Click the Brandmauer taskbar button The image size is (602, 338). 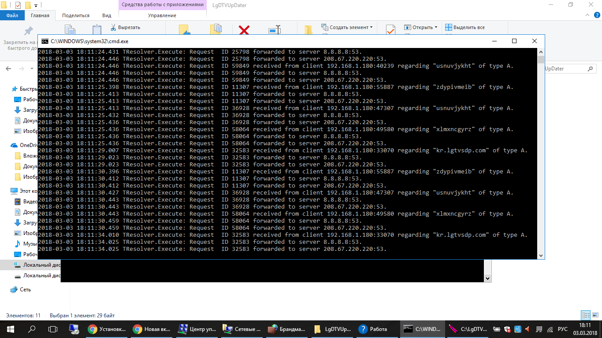(x=286, y=329)
